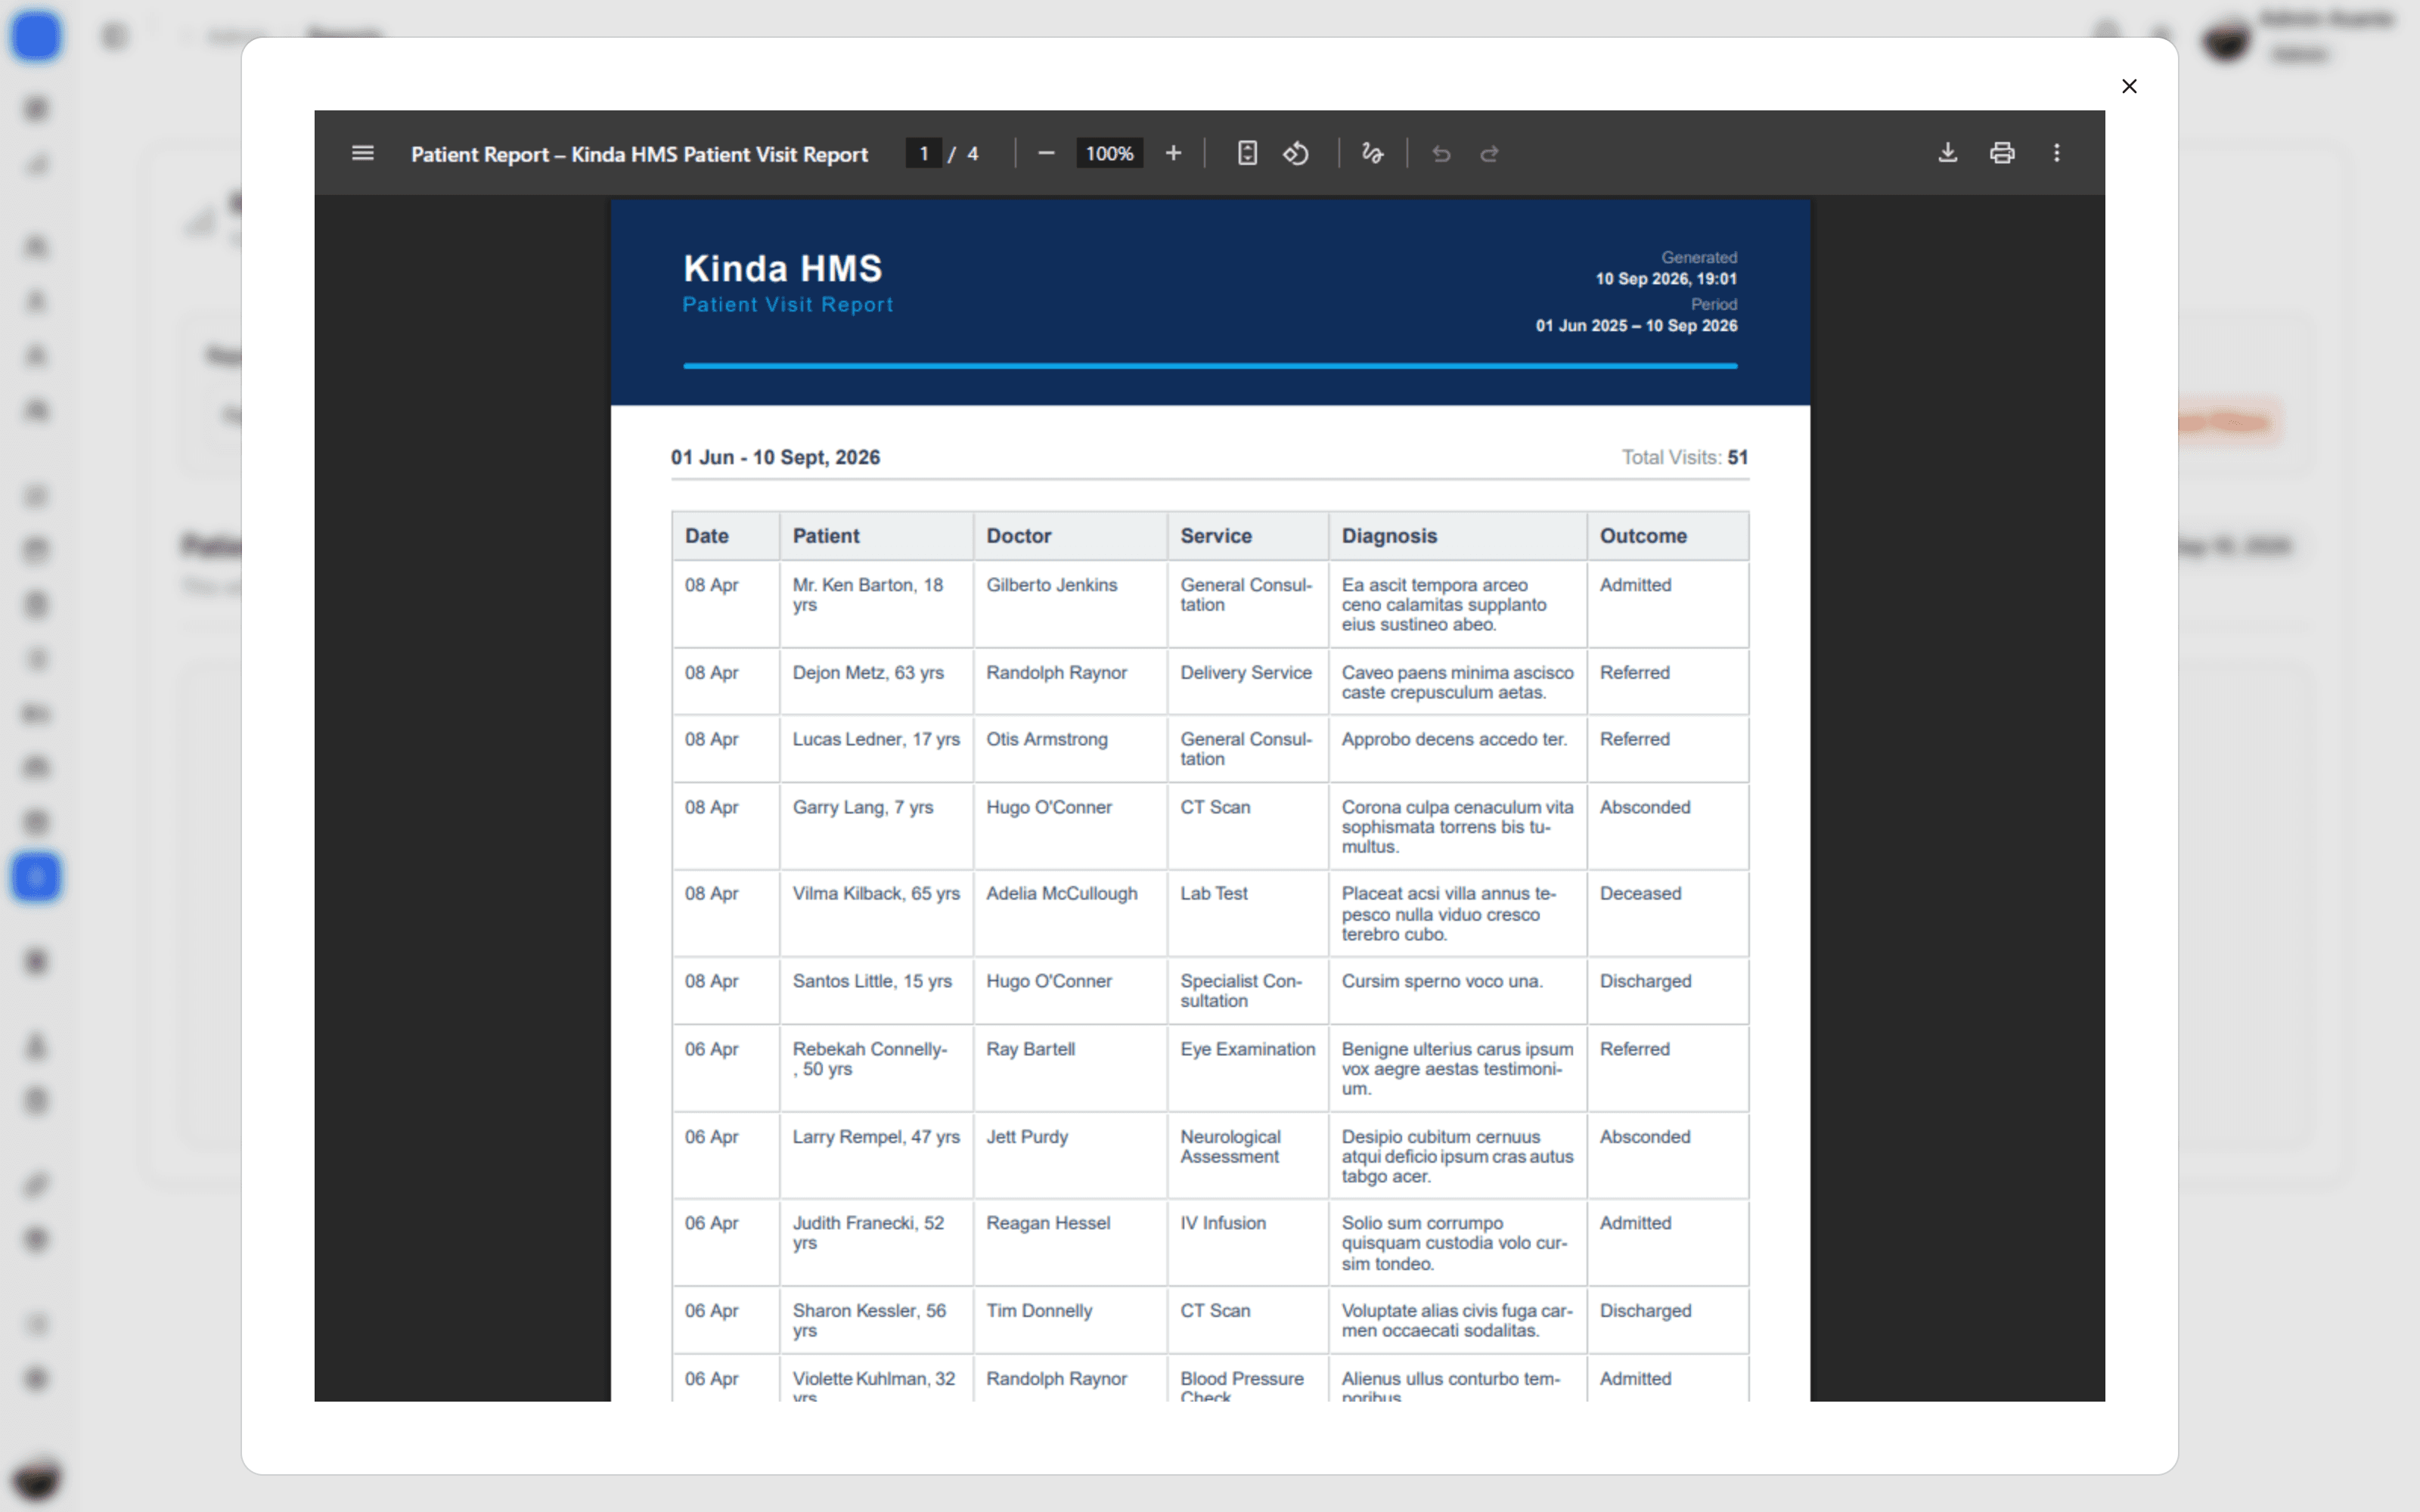Click the page number input field
2420x1512 pixels.
923,153
